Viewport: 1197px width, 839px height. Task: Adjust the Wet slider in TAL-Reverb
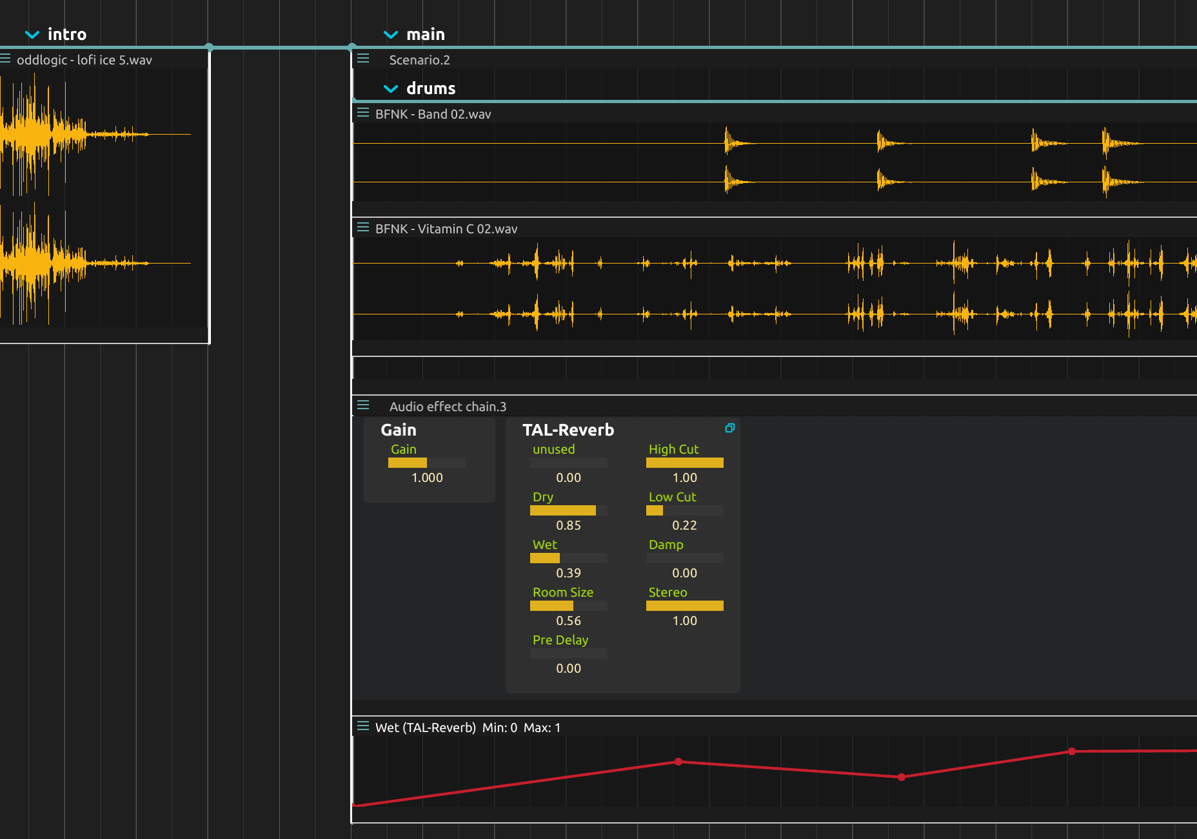coord(569,558)
